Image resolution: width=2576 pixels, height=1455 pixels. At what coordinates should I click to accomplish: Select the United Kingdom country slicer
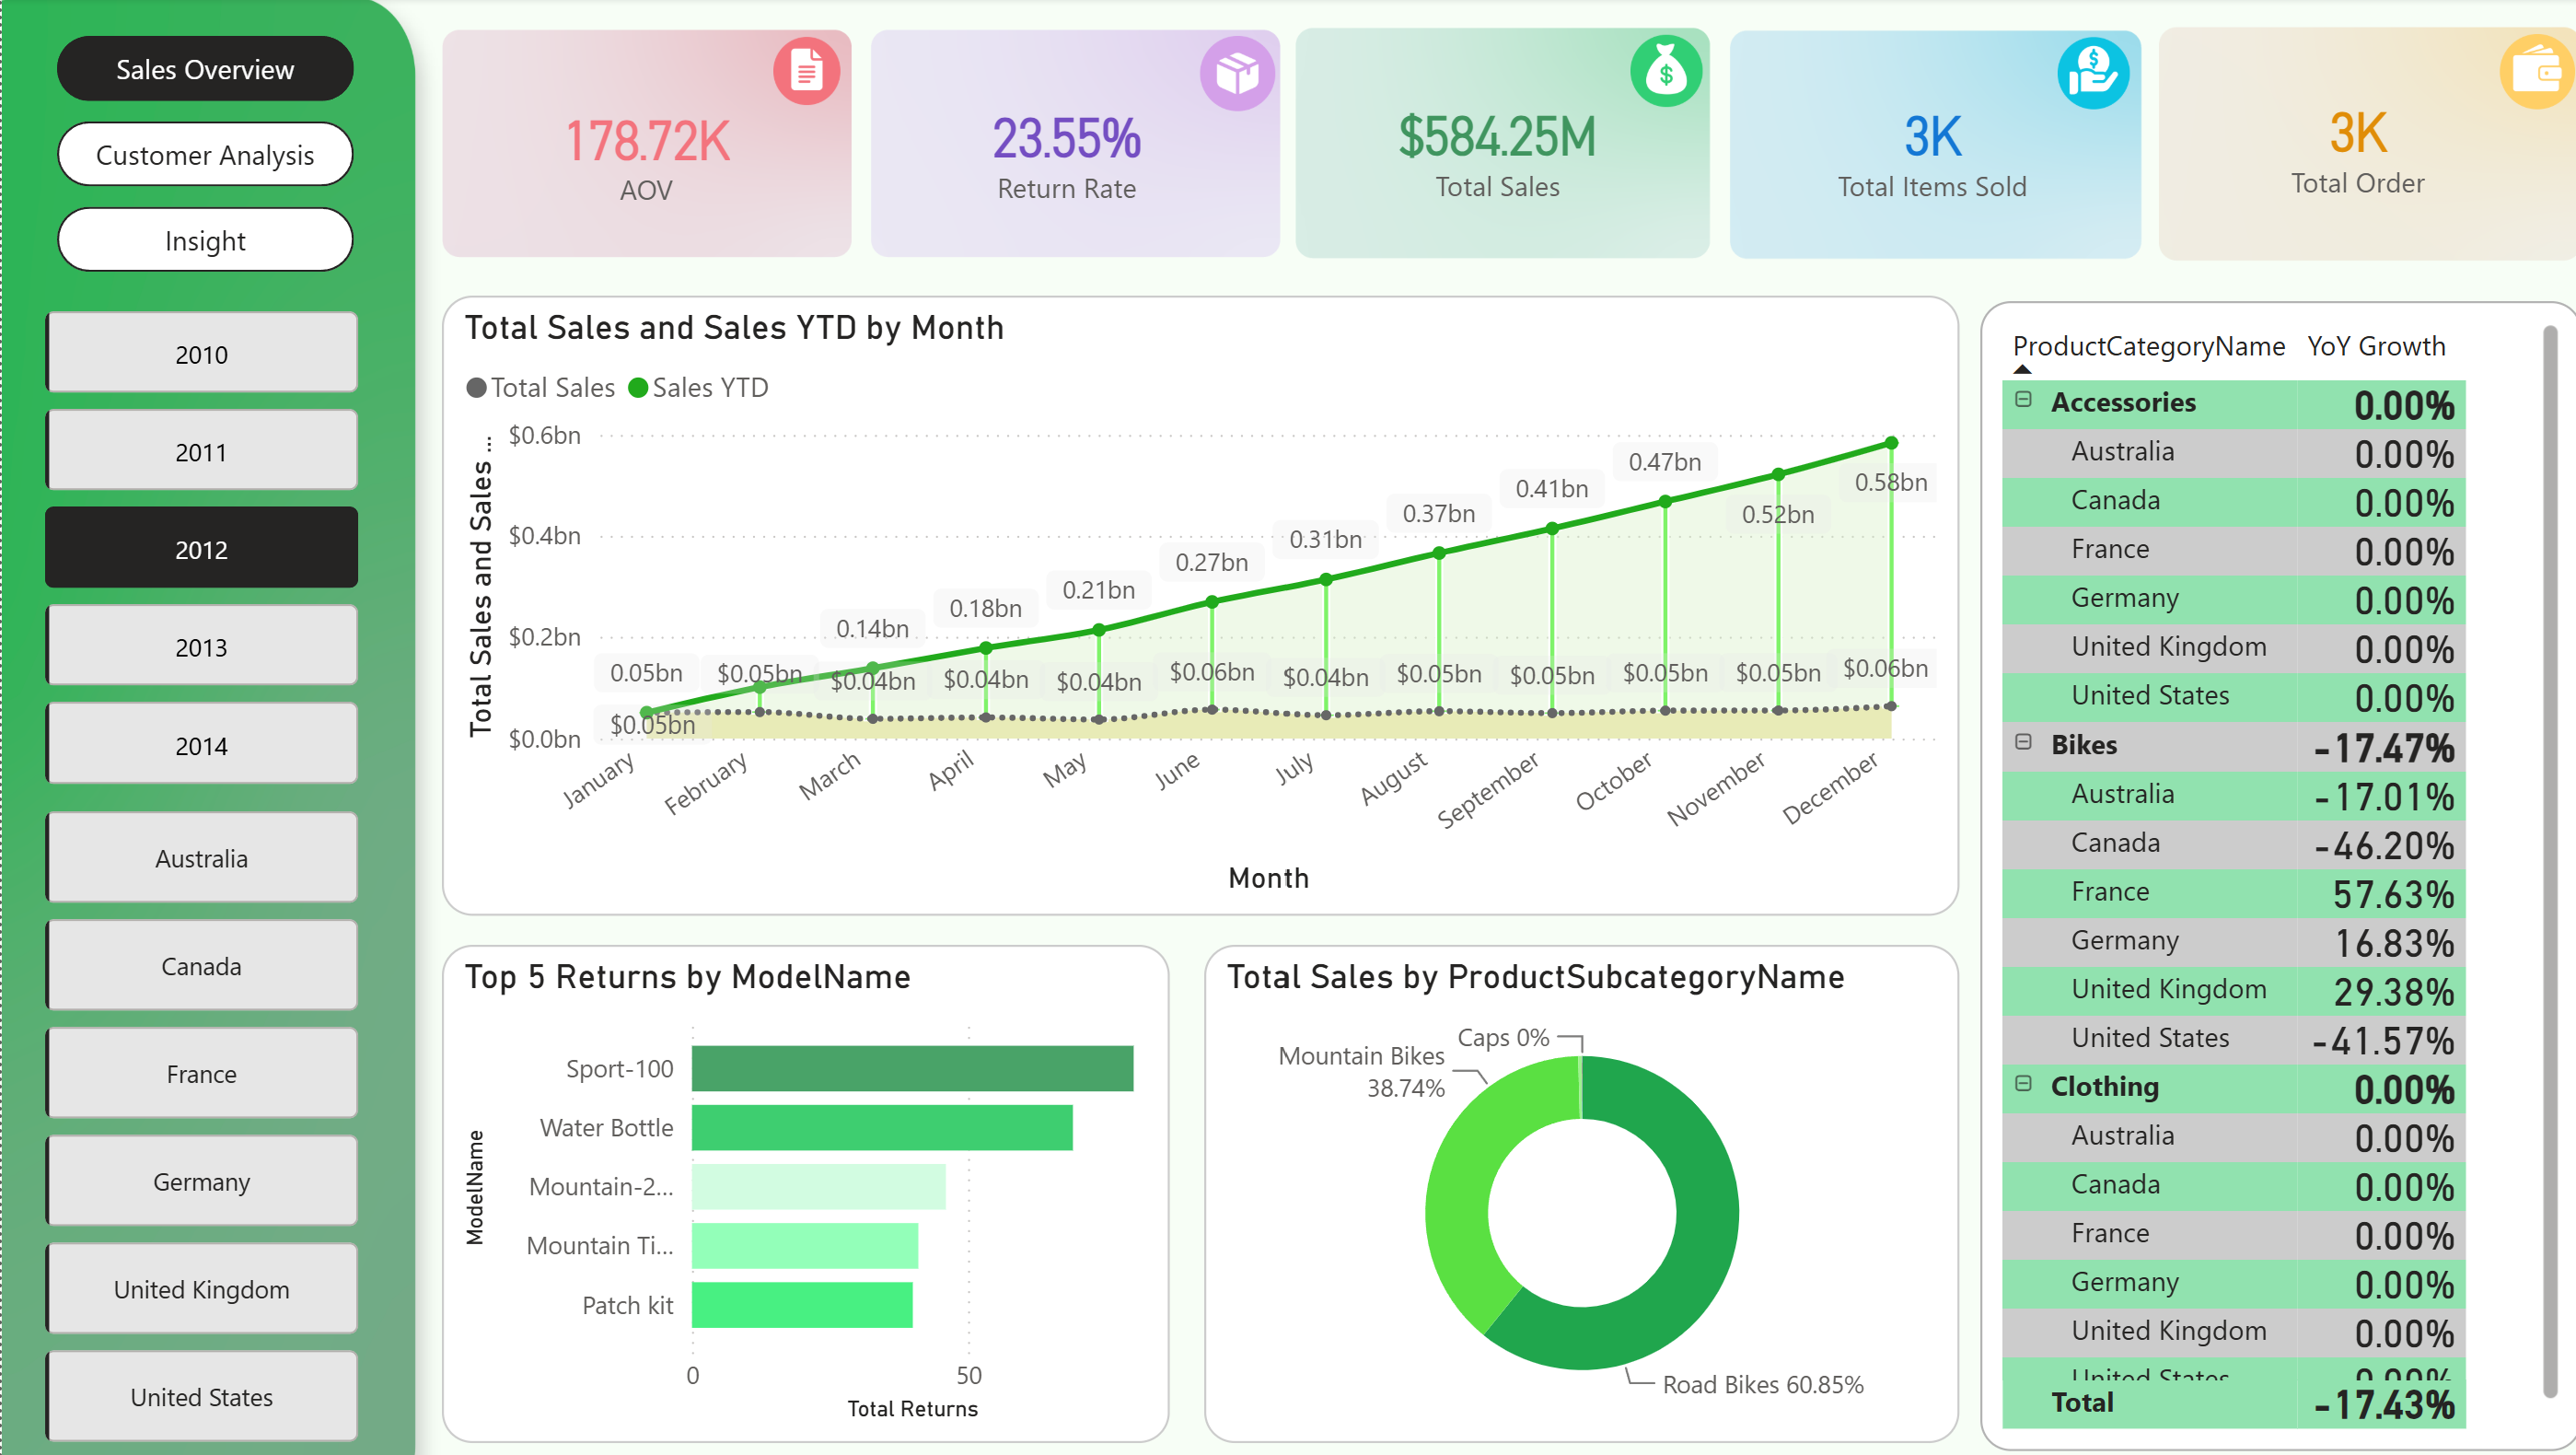(201, 1289)
